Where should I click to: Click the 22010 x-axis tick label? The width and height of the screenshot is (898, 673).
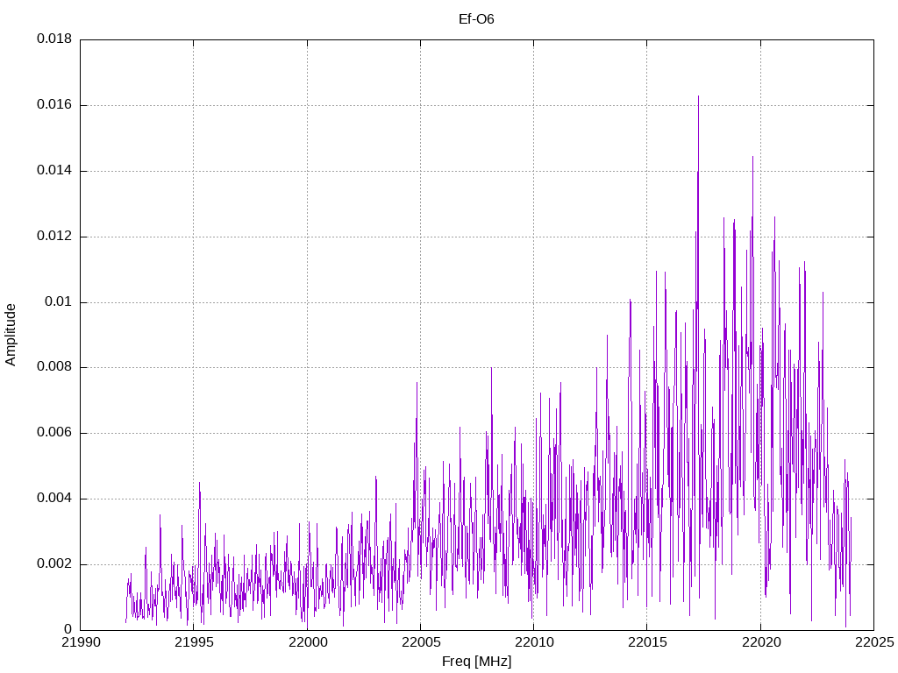coord(534,642)
